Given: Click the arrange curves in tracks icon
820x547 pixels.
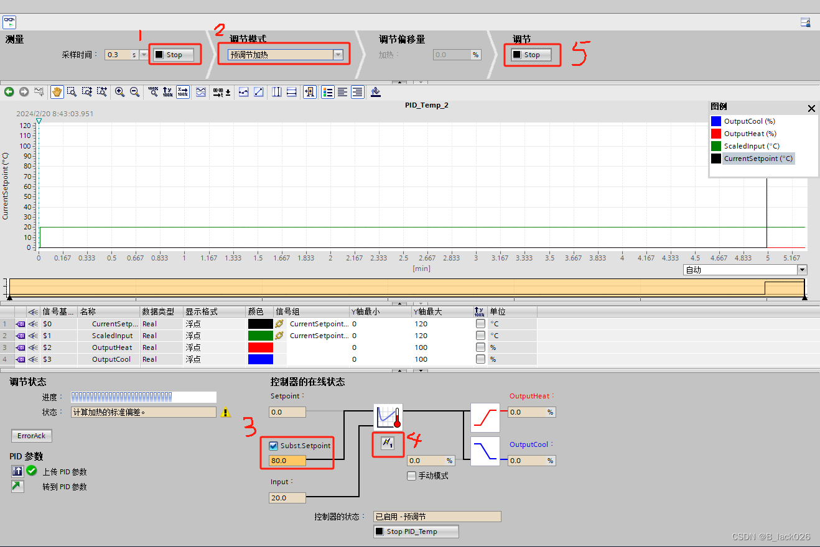Looking at the screenshot, I should pos(201,92).
